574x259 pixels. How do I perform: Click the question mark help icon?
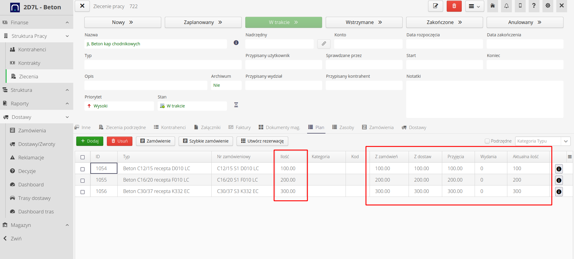534,6
